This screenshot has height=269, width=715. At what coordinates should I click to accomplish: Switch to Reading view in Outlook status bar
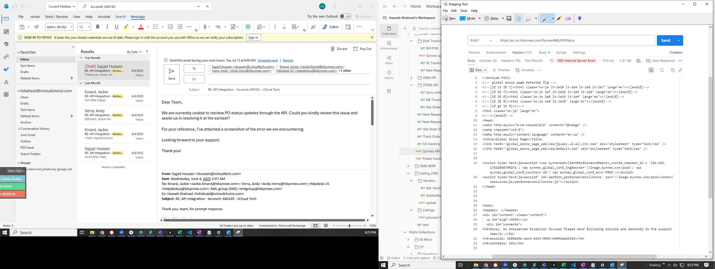[326, 226]
